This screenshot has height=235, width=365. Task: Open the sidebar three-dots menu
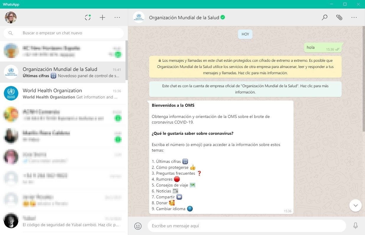(x=117, y=17)
